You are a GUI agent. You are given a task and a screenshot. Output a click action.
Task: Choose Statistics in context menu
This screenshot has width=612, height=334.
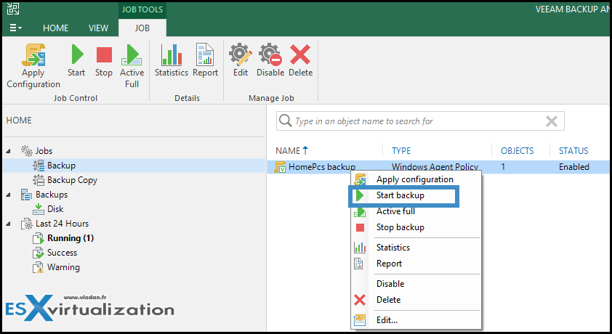click(393, 248)
